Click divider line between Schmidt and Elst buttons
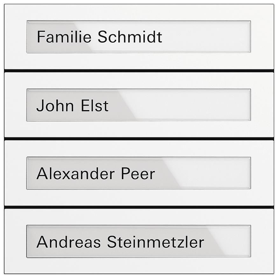The image size is (278, 278). (139, 71)
